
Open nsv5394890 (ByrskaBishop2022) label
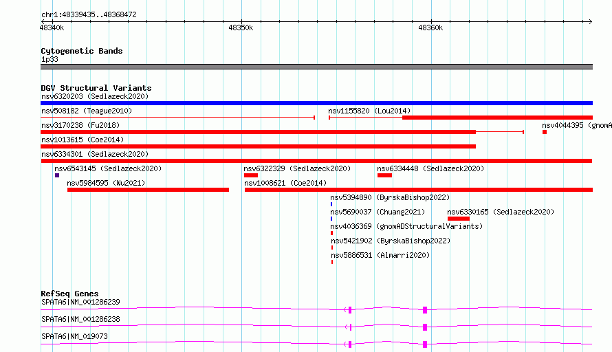pos(390,197)
